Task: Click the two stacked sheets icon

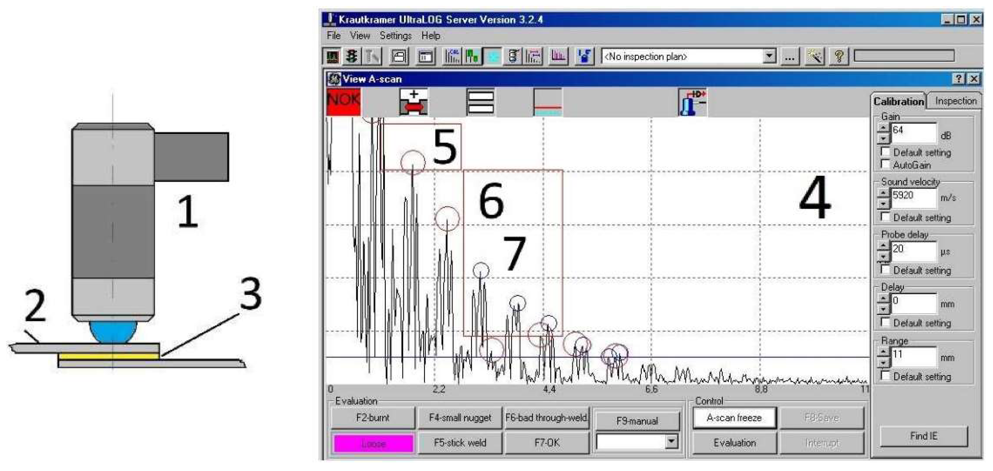Action: (480, 102)
